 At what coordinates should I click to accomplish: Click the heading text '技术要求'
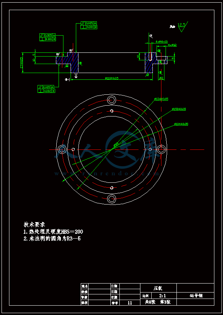point(34,224)
